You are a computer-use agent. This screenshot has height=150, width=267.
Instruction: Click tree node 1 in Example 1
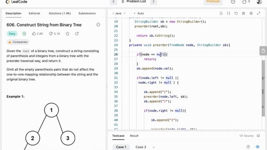tap(51, 110)
